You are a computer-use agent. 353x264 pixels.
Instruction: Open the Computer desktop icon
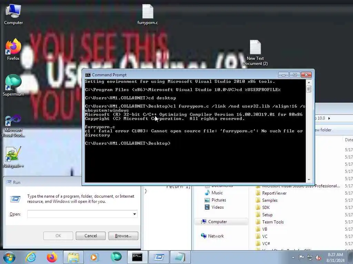[13, 14]
